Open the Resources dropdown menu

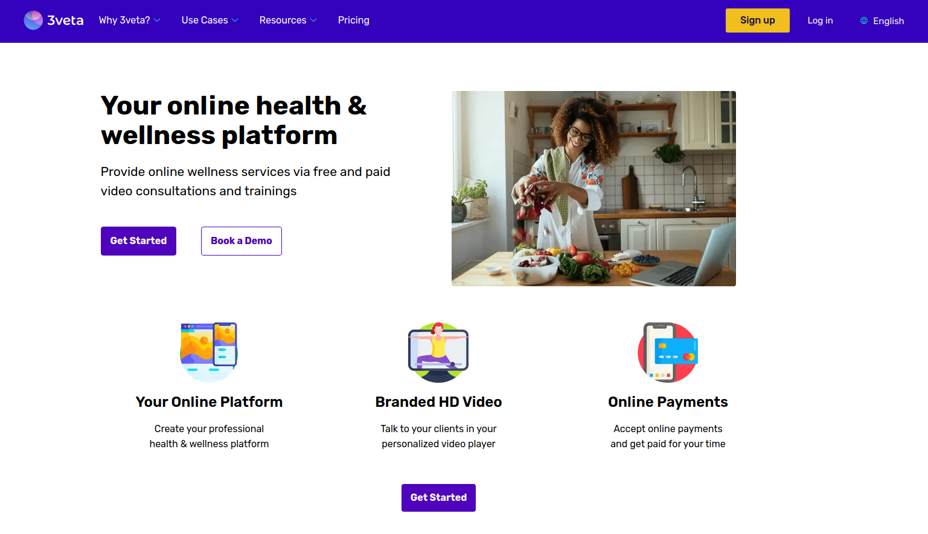(288, 20)
